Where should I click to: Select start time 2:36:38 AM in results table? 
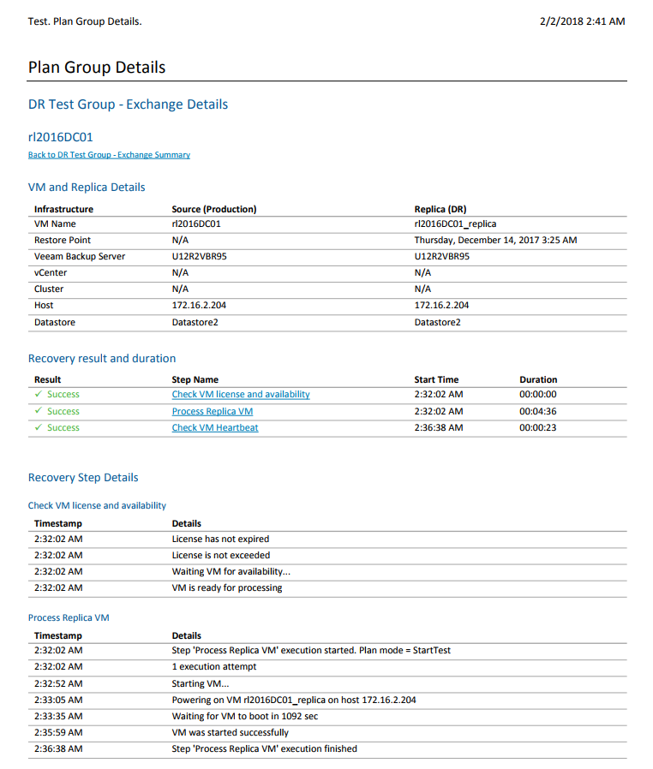438,427
